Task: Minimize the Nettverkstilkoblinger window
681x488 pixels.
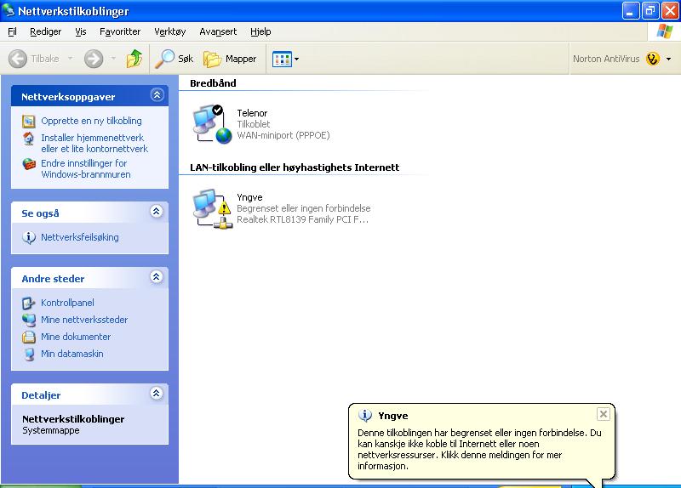Action: (x=631, y=11)
